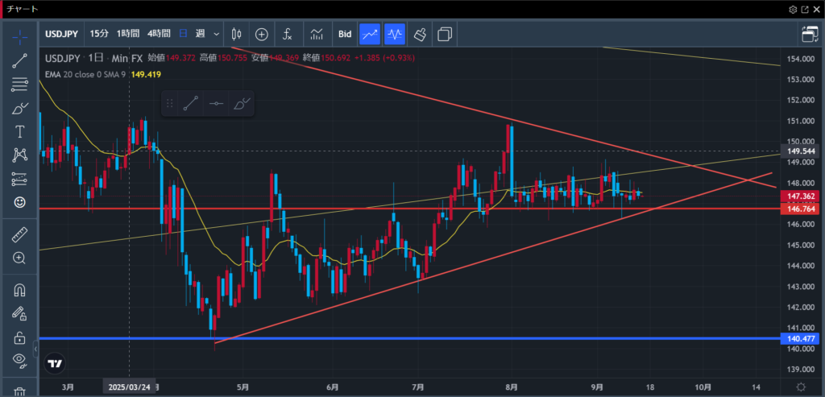Toggle stay-in-drawing-mode pencil lock
This screenshot has width=825, height=397.
(19, 313)
